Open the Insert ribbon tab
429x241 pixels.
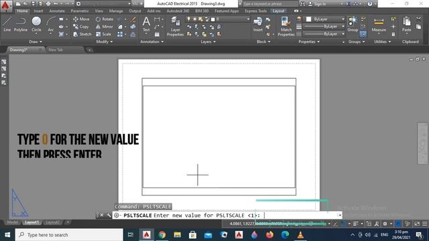(x=38, y=11)
